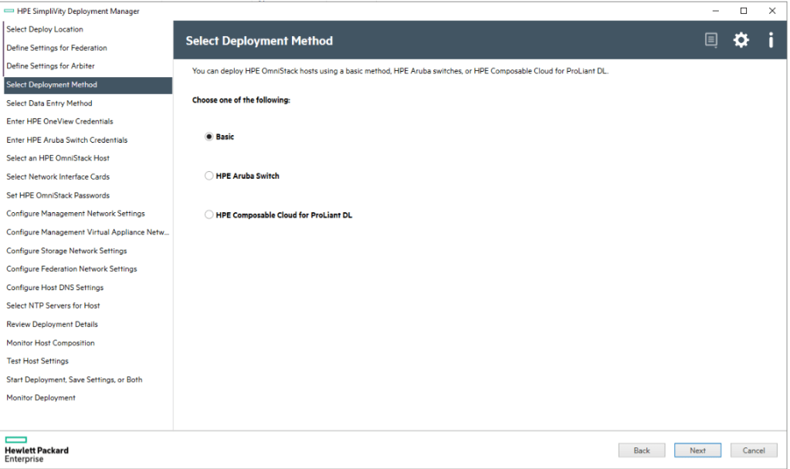Screen dimensions: 790x469
Task: Open Enter HPE OneView Credentials step
Action: coord(59,121)
